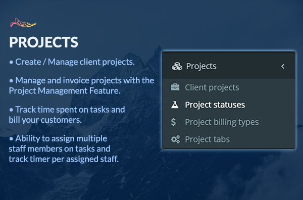The image size is (303, 200).
Task: Open the Project billing types item
Action: pos(229,122)
